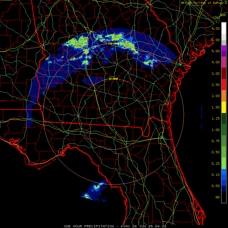
Task: Click the "0.50" scale label
Action: coord(216,152)
